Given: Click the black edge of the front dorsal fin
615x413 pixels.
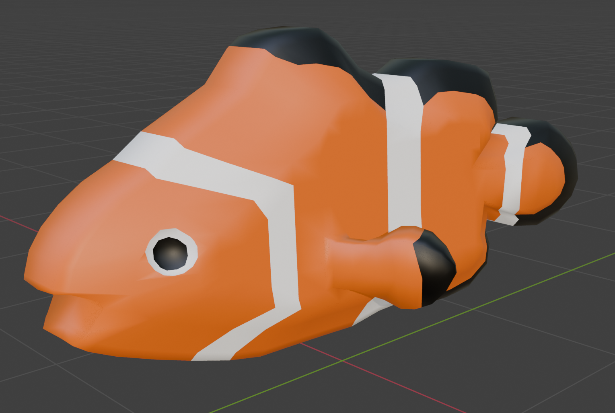Looking at the screenshot, I should click(306, 44).
